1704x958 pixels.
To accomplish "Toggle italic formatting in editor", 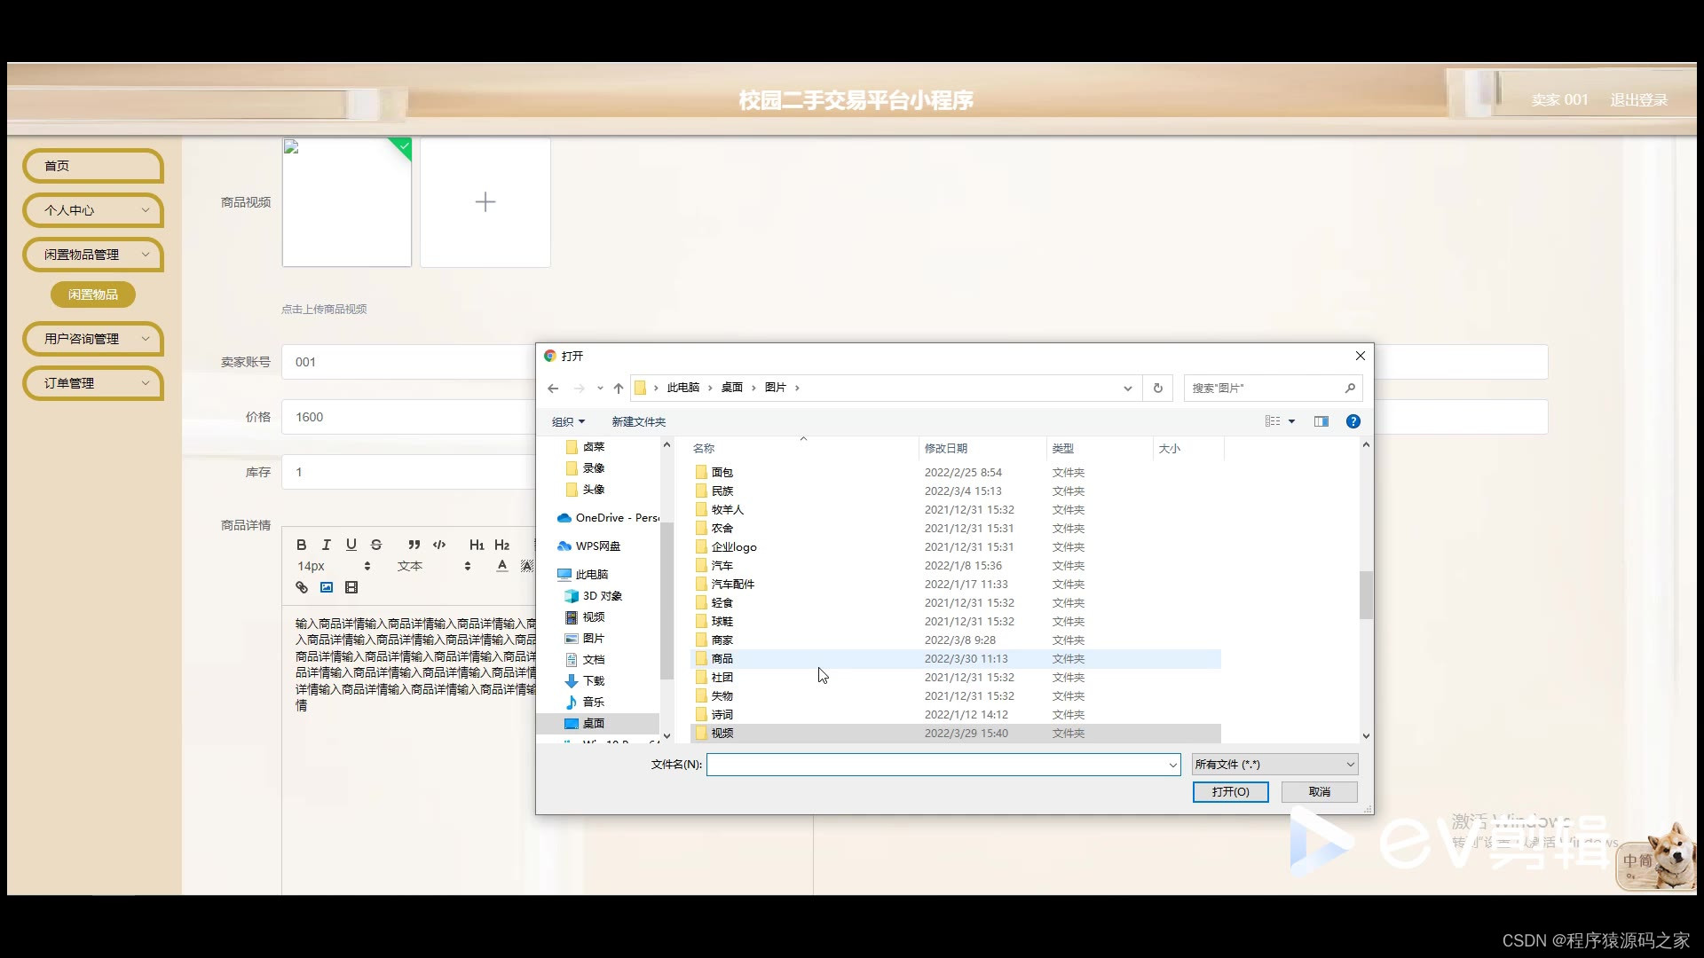I will (326, 545).
